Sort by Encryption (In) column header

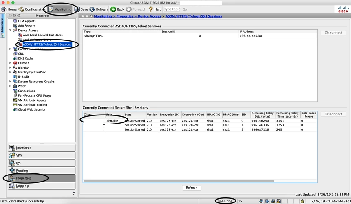(170, 115)
